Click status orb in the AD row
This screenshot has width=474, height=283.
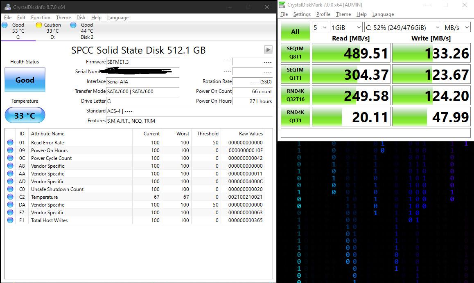point(10,181)
